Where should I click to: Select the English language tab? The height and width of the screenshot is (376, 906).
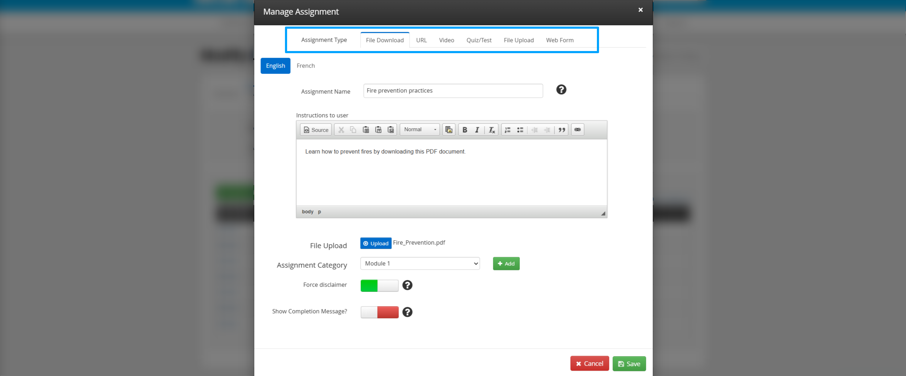point(275,66)
